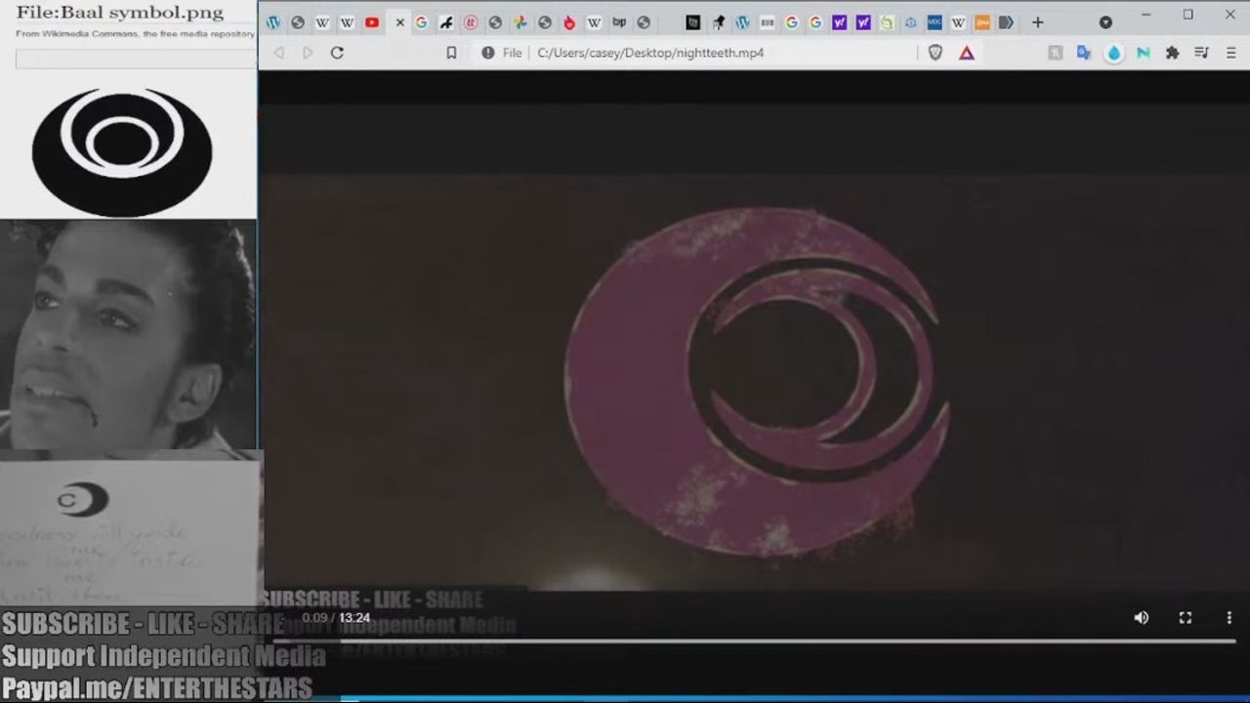Screen dimensions: 1250x703
Task: Toggle fullscreen mode on the video player
Action: tap(1185, 617)
